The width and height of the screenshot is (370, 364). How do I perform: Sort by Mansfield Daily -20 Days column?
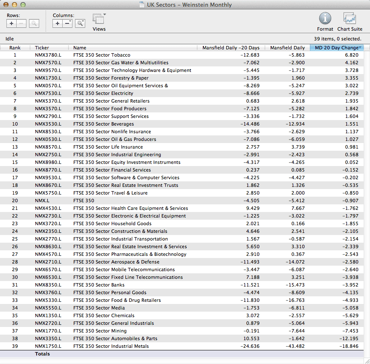[231, 48]
